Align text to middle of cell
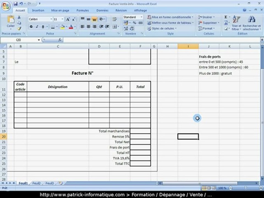 pyautogui.click(x=88, y=19)
